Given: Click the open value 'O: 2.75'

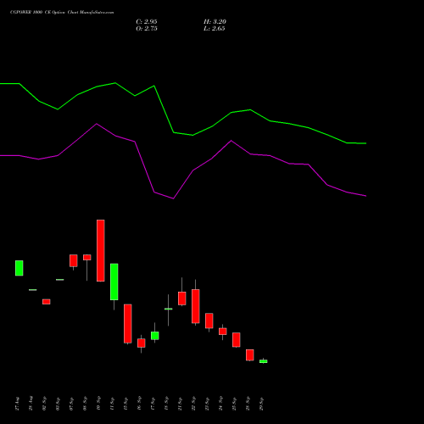Looking at the screenshot, I should click(147, 29).
